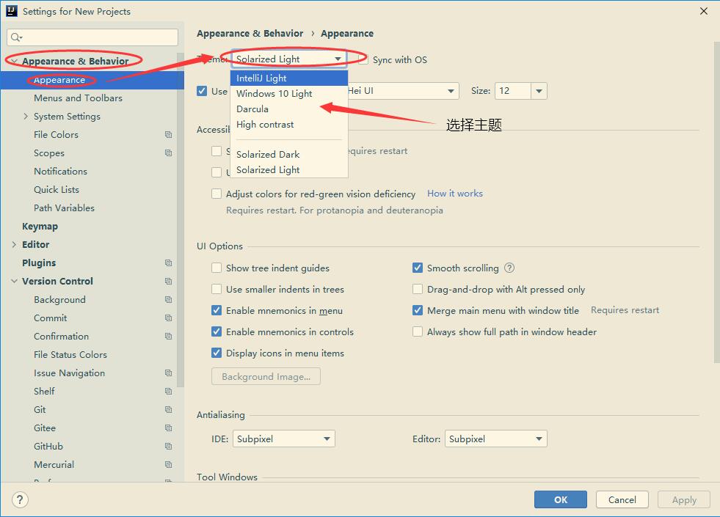Image resolution: width=720 pixels, height=517 pixels.
Task: Click the project-level icon beside Version Control
Action: pyautogui.click(x=169, y=281)
